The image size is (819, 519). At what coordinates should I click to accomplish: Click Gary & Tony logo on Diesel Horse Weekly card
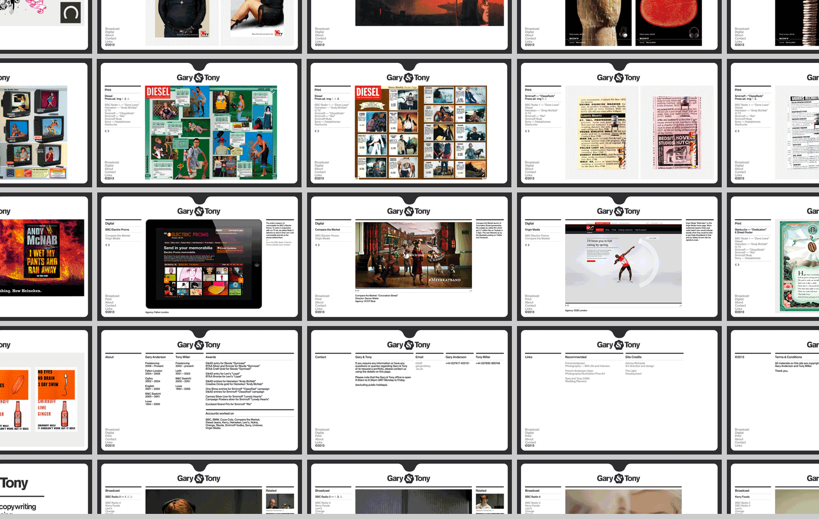(x=408, y=78)
